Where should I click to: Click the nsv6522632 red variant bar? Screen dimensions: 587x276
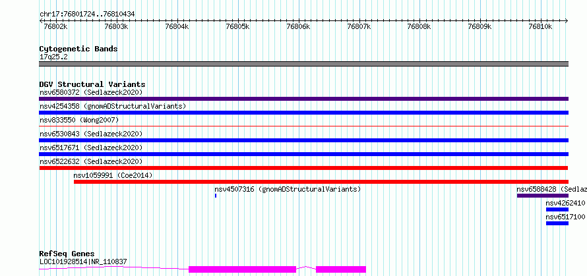tap(303, 168)
